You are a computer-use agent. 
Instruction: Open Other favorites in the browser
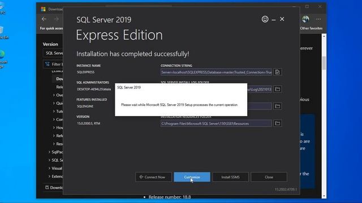311,28
